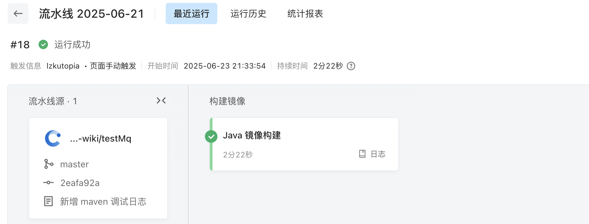Open the ...-wiki/testMq repository link
Screen dimensions: 589x224
point(100,139)
